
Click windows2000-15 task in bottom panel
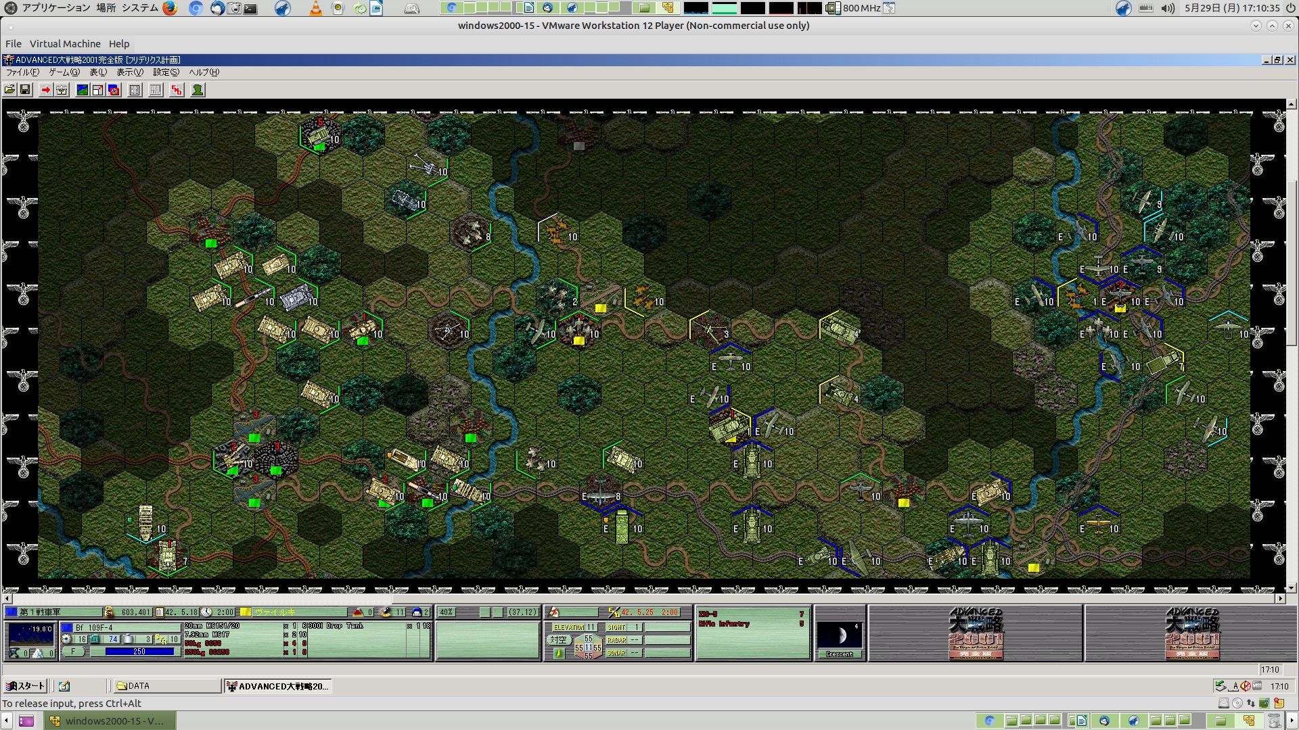click(110, 721)
